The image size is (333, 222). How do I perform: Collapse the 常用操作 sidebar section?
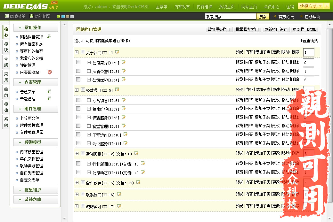pyautogui.click(x=36, y=27)
